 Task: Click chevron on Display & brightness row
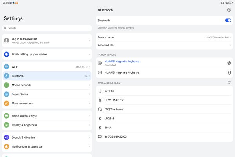pos(89,125)
